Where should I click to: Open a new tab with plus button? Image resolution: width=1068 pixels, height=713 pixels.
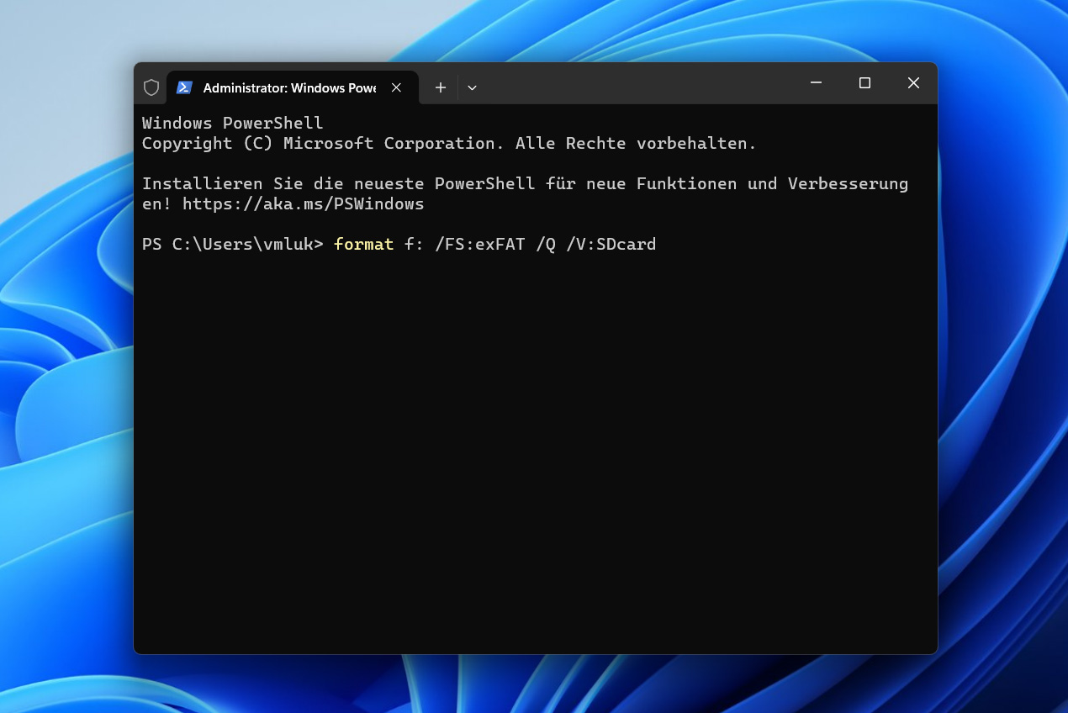click(x=440, y=87)
